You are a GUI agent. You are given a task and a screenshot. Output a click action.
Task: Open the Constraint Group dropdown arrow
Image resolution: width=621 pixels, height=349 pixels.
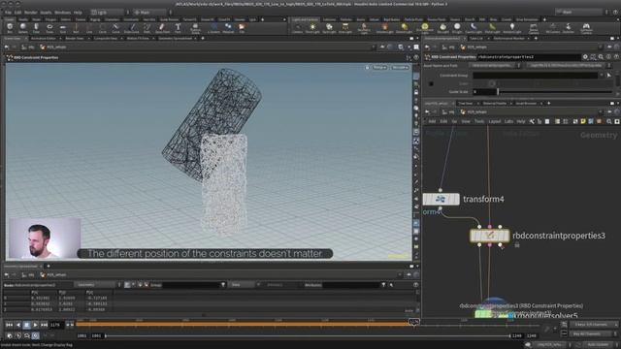pos(602,75)
